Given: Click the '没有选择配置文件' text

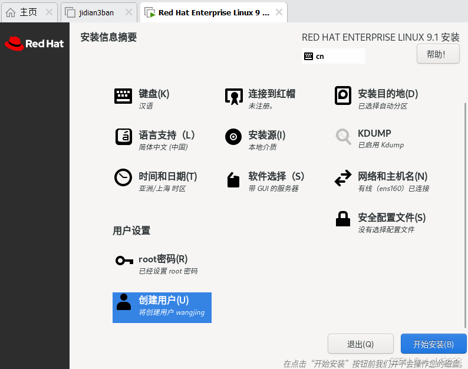Looking at the screenshot, I should click(x=386, y=229).
